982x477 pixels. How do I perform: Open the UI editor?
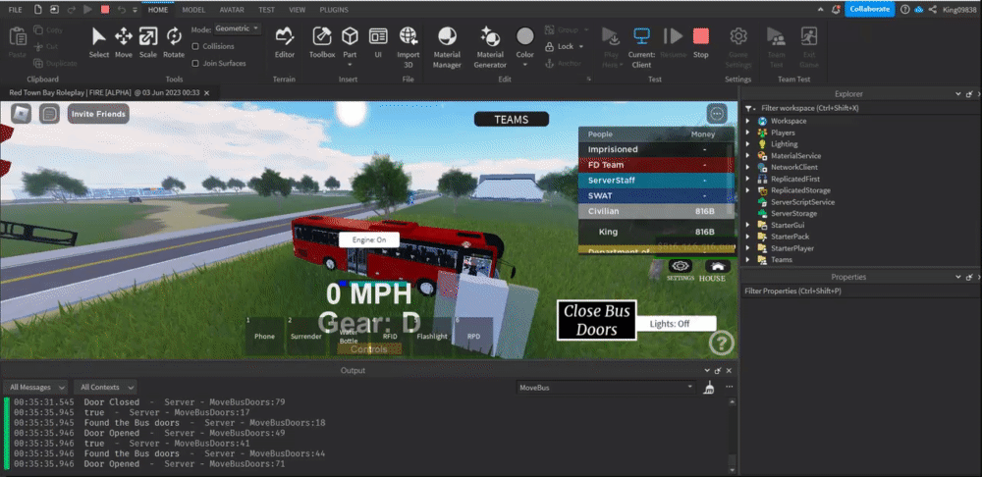(x=378, y=42)
